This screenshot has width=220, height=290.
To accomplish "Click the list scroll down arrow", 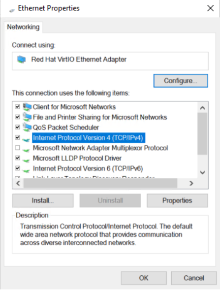I will 203,173.
